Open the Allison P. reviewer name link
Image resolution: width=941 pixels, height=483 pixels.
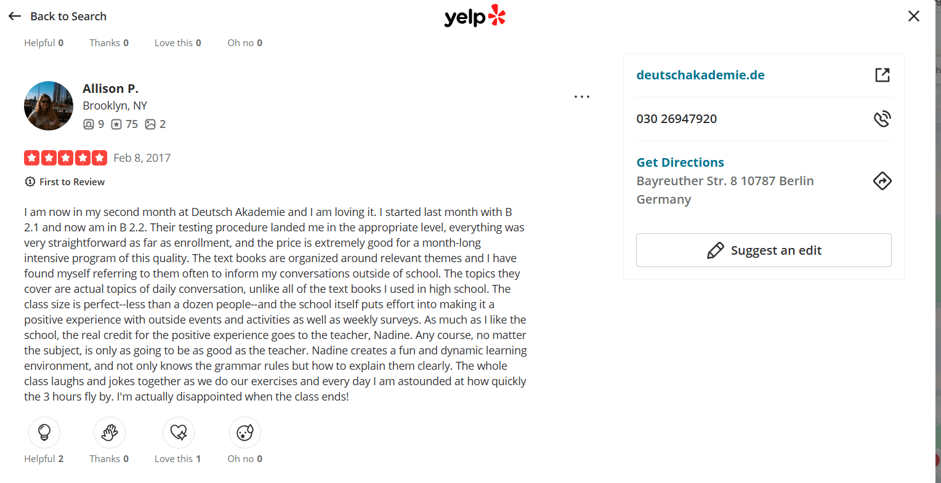click(110, 89)
